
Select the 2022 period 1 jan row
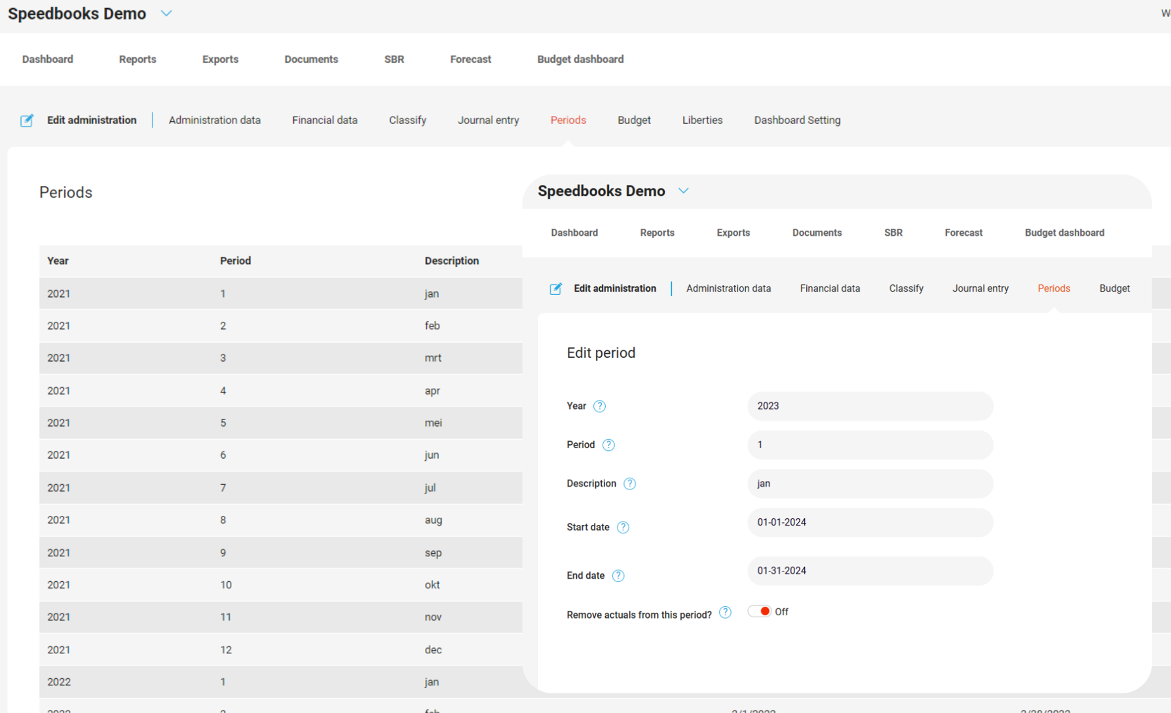[x=281, y=682]
